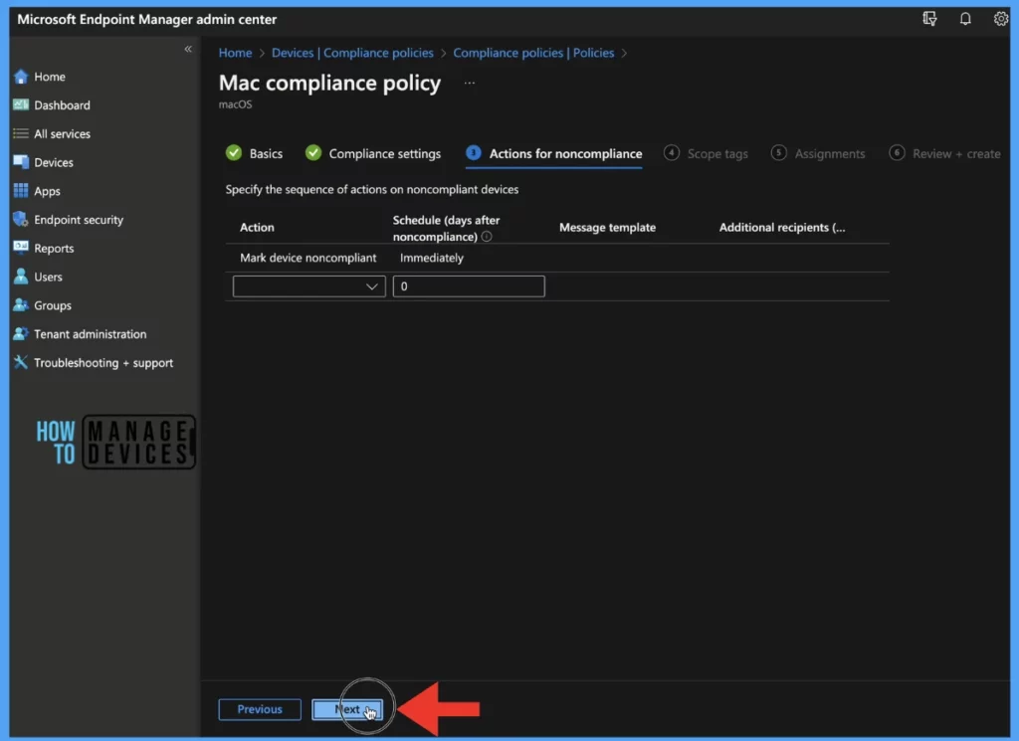The height and width of the screenshot is (741, 1019).
Task: Open Endpoint security shield icon
Action: pyautogui.click(x=21, y=219)
